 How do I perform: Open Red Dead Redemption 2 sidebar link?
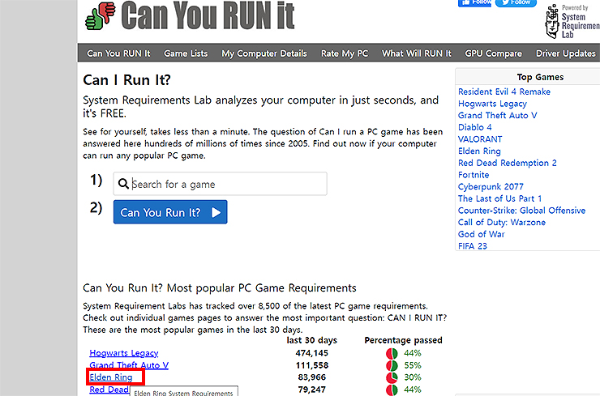(x=508, y=163)
